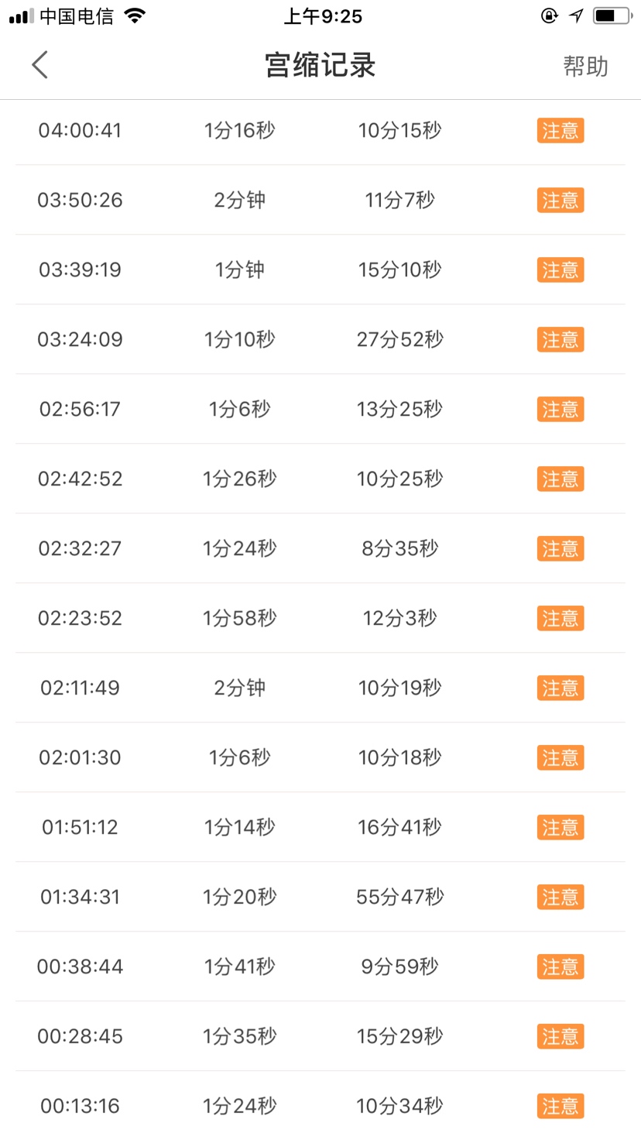Tap 注意 badge for 01:34:31 record

click(560, 898)
